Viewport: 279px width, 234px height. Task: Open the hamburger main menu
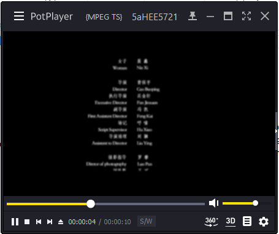19,16
